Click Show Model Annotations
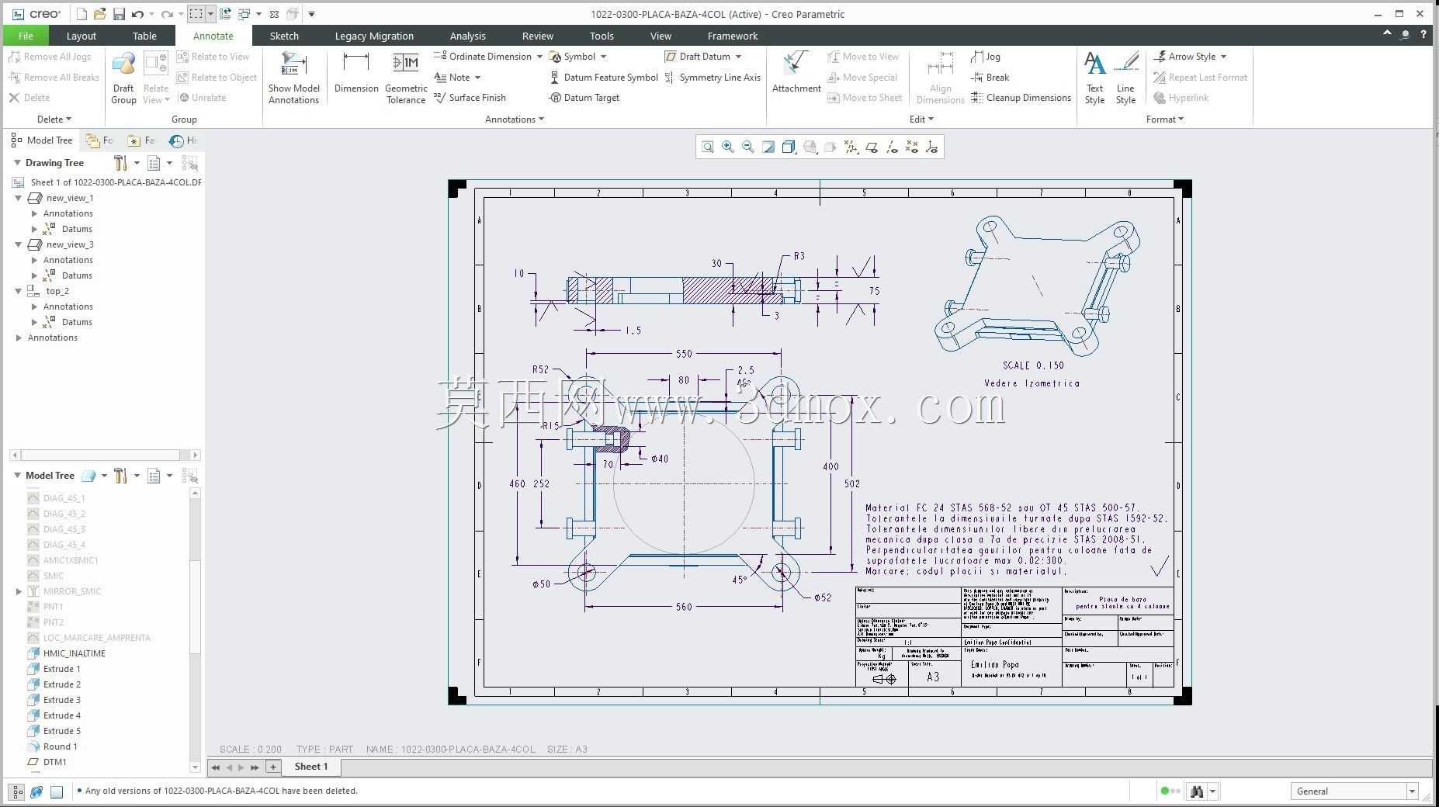 [x=294, y=78]
